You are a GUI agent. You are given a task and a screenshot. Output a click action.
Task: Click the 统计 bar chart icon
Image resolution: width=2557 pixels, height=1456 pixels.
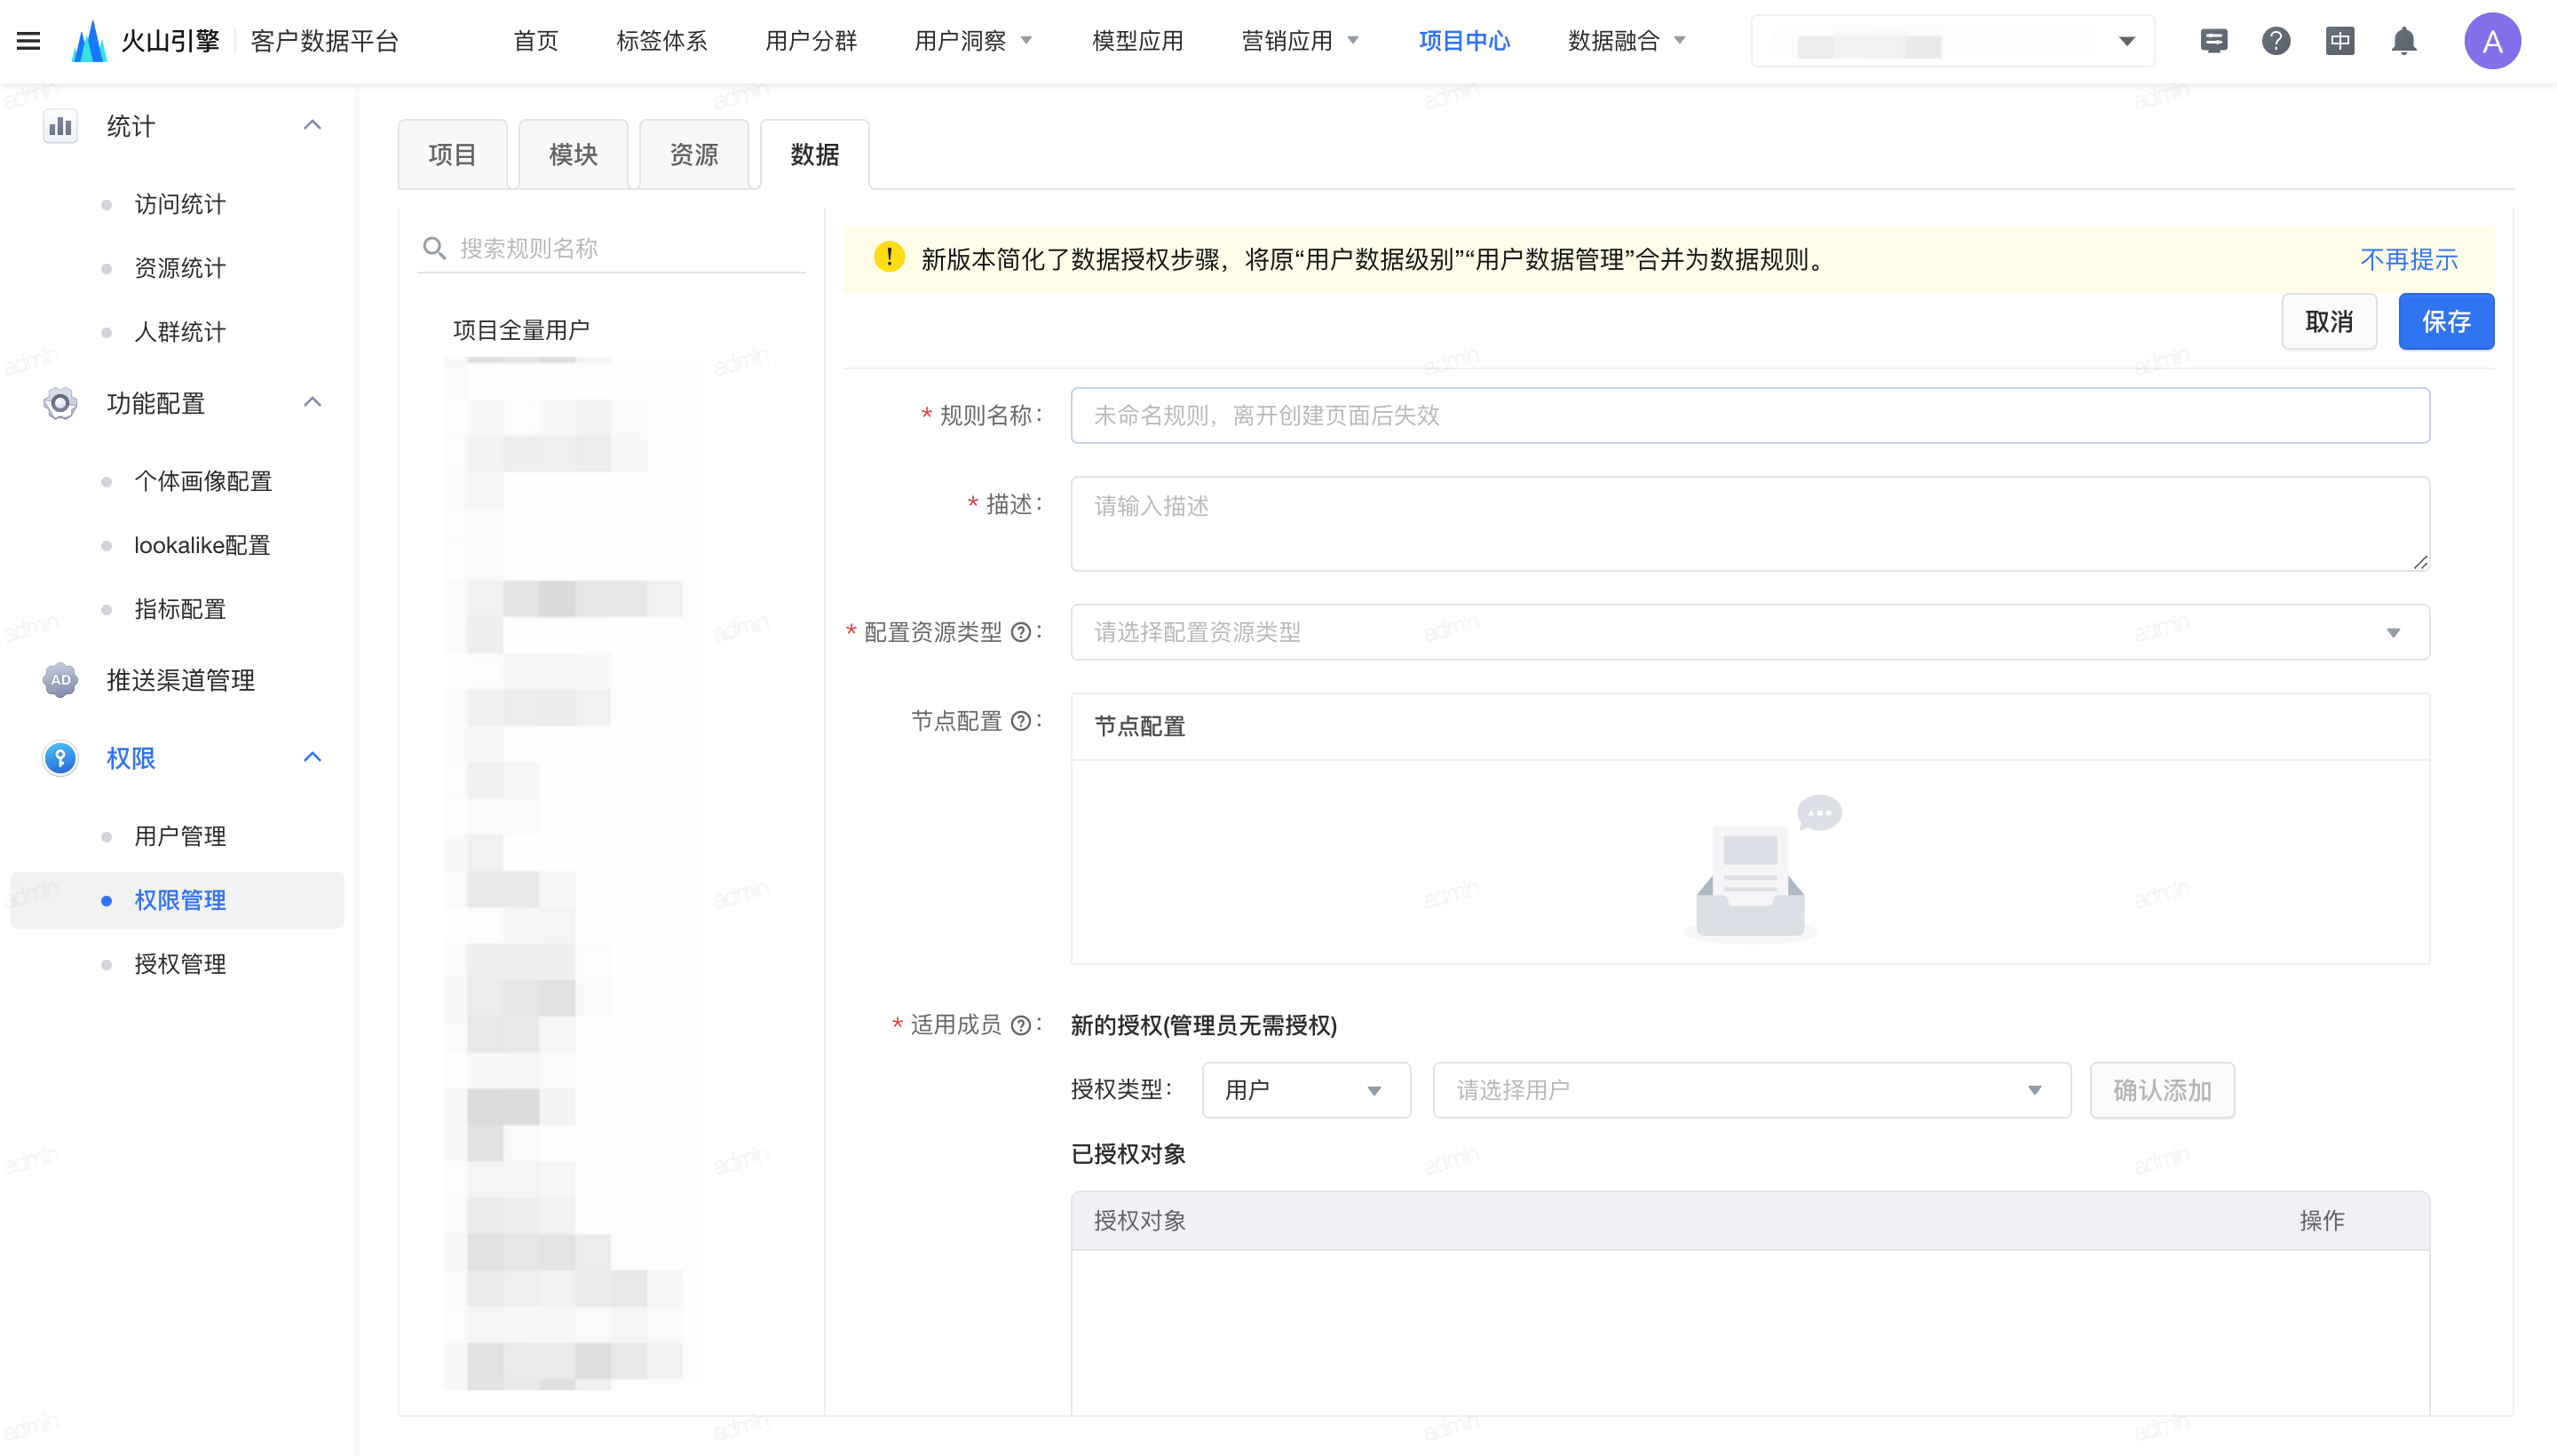click(60, 126)
